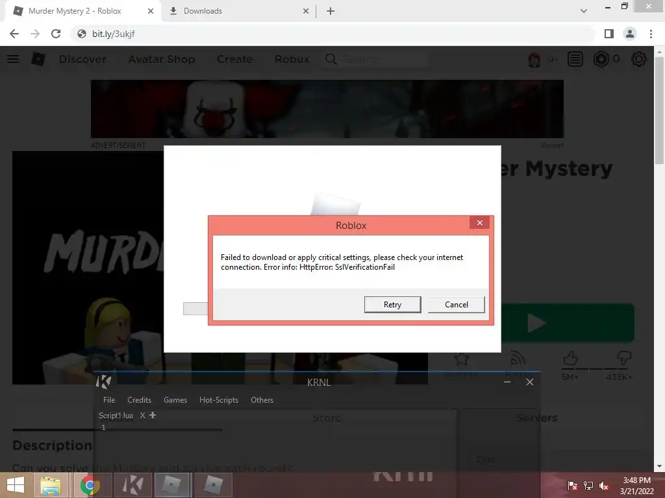Click the Follow feed icon

(x=518, y=359)
